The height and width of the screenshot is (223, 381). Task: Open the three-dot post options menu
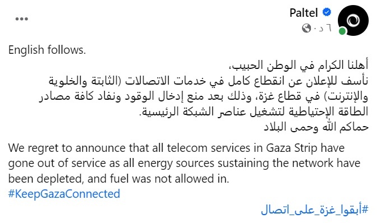(22, 19)
